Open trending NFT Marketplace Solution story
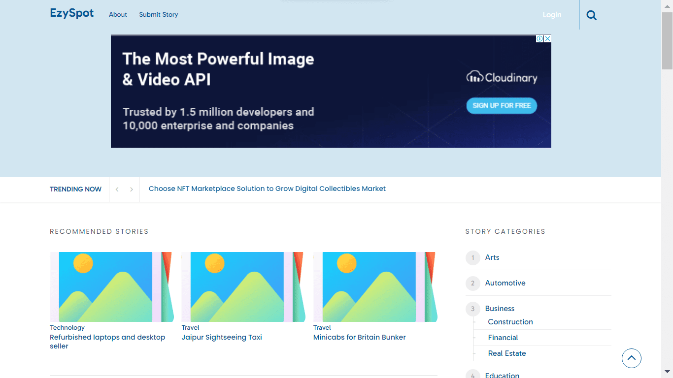Screen dimensions: 673x378 click(x=267, y=189)
